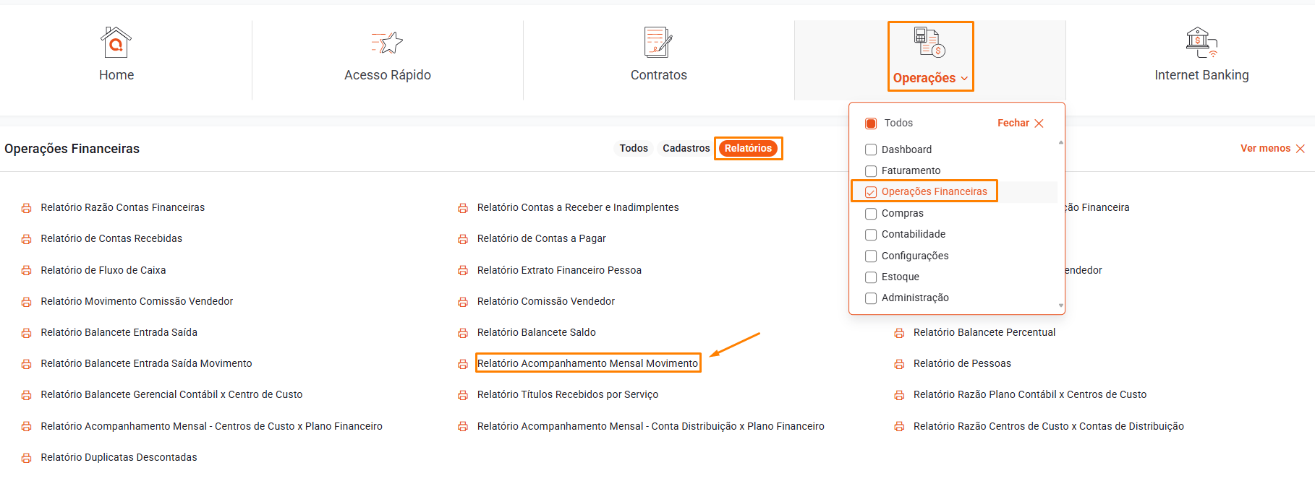Click printer icon beside Relatório de Pessoas
The height and width of the screenshot is (481, 1315).
[x=899, y=364]
